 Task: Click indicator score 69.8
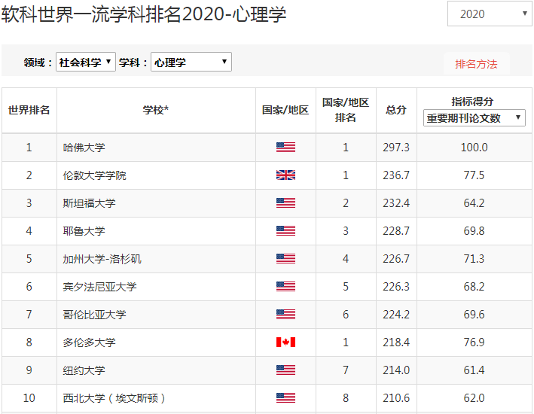coord(474,231)
